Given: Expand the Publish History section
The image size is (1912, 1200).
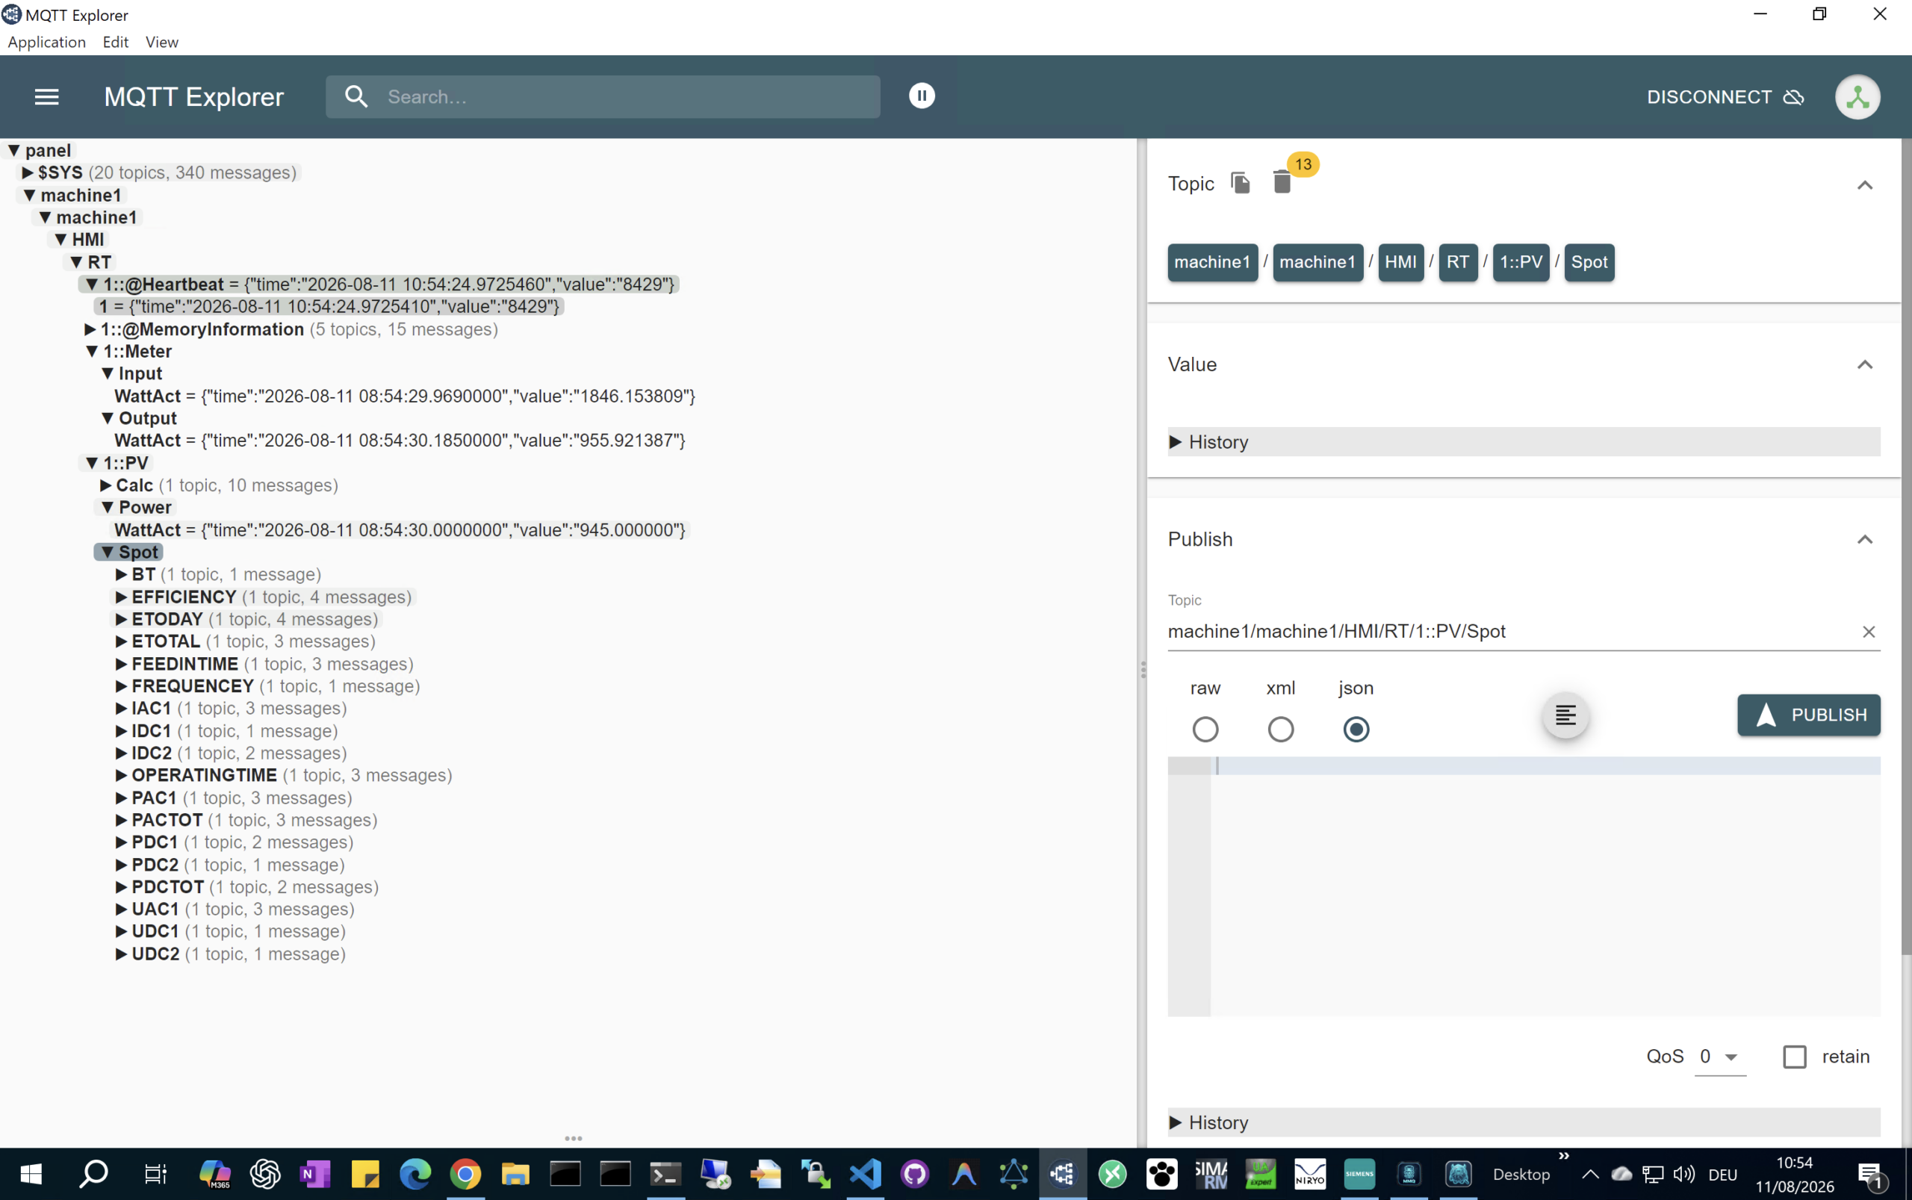Looking at the screenshot, I should pyautogui.click(x=1523, y=1122).
